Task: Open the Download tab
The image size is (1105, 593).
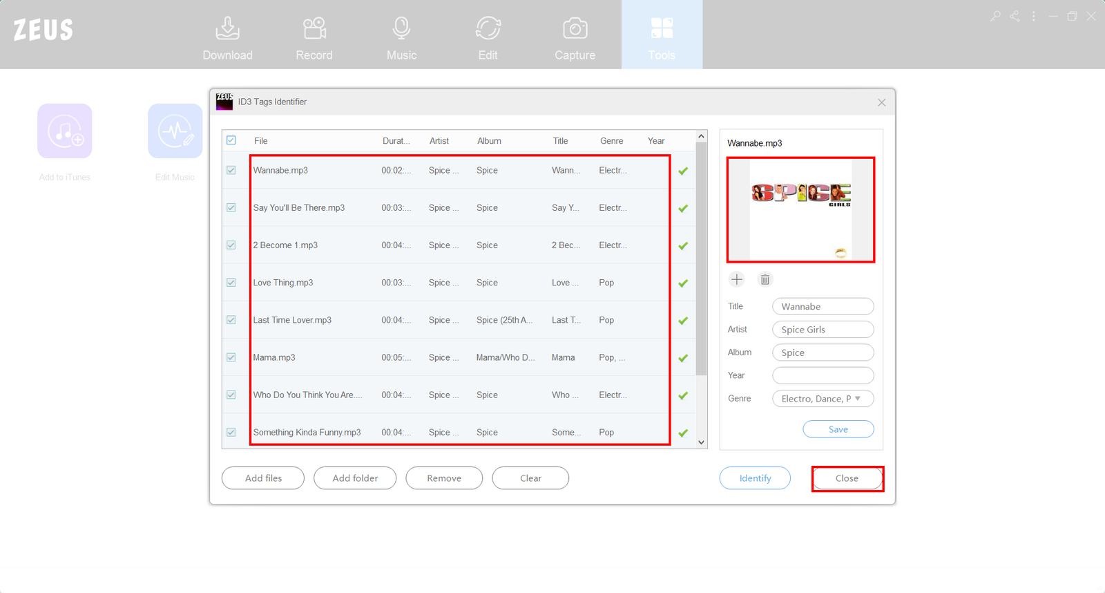Action: tap(227, 37)
